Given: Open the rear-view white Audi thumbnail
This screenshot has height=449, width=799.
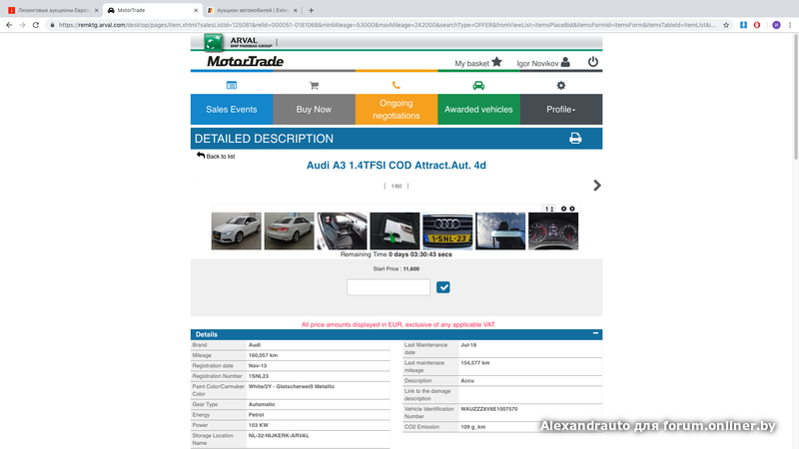Looking at the screenshot, I should [x=289, y=231].
